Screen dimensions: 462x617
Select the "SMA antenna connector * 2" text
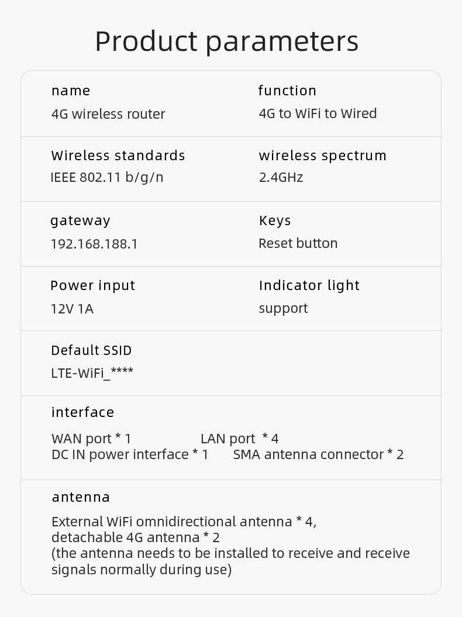[318, 454]
